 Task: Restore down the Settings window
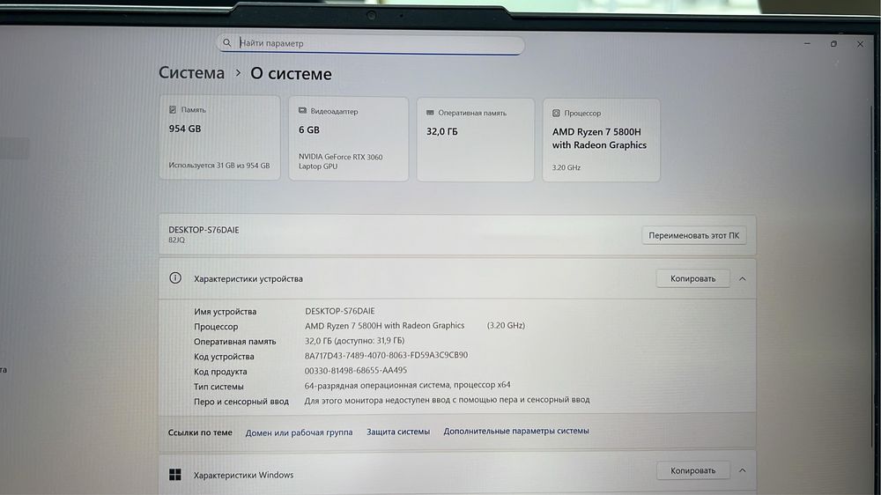pyautogui.click(x=833, y=43)
